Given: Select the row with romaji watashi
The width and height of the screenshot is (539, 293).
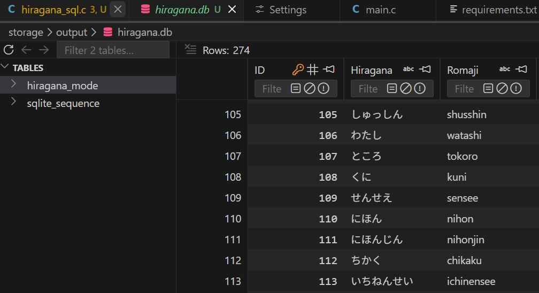Looking at the screenshot, I should pos(464,135).
